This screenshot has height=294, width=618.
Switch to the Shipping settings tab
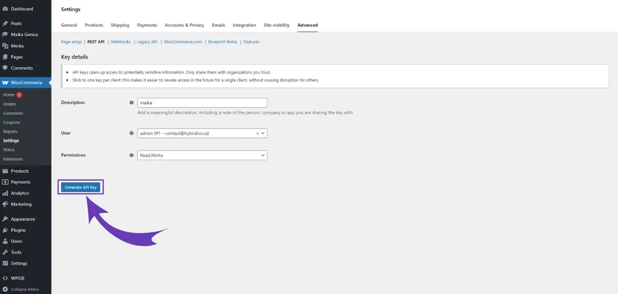pos(120,25)
